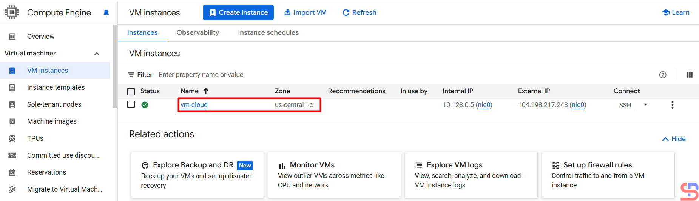
Task: Click the Reservations sidebar icon
Action: [x=12, y=172]
